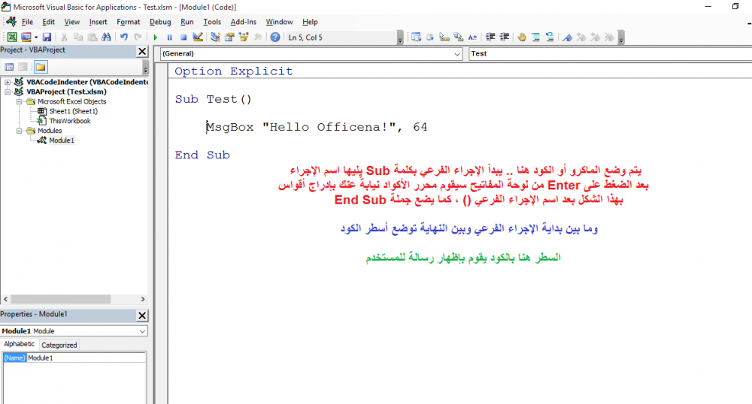Toggle breakpoint with the hand icon
752x404 pixels.
[522, 38]
